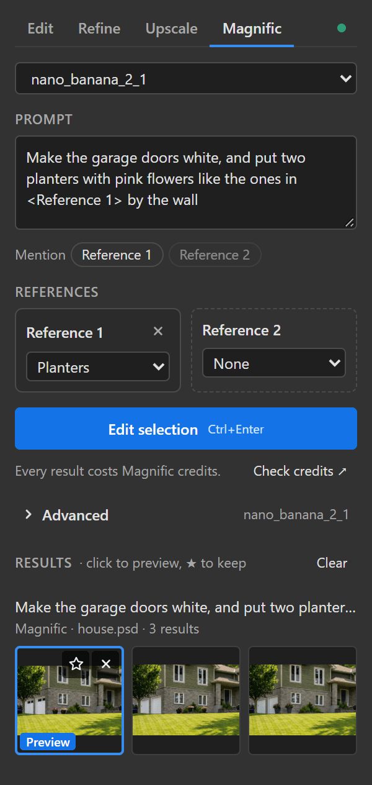Click the green status indicator dot
Viewport: 372px width, 785px height.
[341, 28]
